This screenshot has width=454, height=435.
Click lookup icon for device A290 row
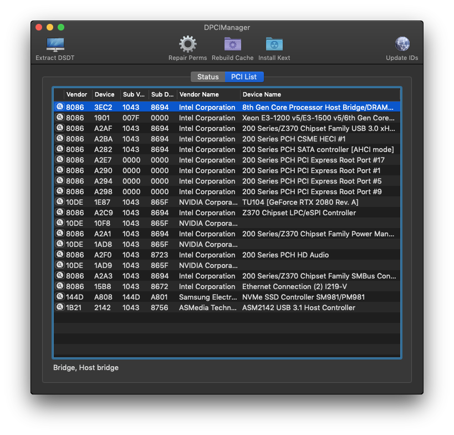[60, 170]
